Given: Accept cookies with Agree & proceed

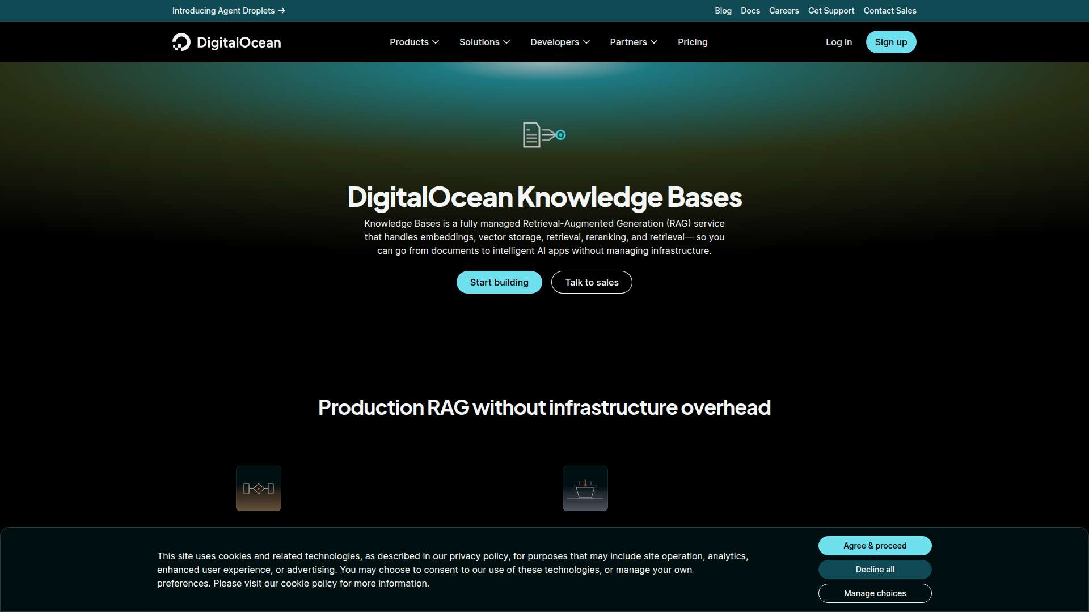Looking at the screenshot, I should pyautogui.click(x=875, y=546).
